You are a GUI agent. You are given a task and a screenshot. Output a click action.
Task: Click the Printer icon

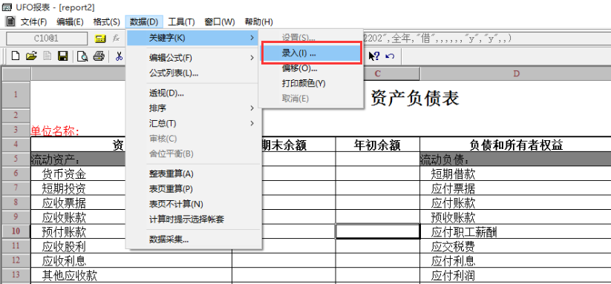click(99, 56)
